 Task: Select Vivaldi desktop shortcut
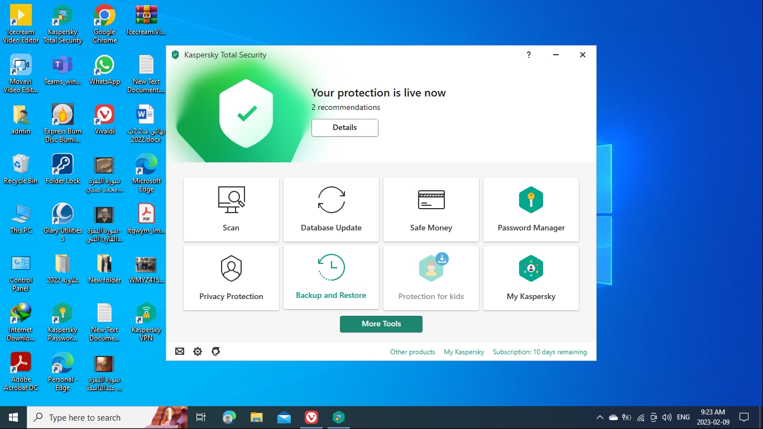[x=104, y=119]
